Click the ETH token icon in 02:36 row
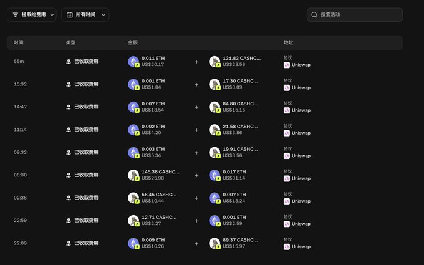424x265 pixels. [x=214, y=198]
